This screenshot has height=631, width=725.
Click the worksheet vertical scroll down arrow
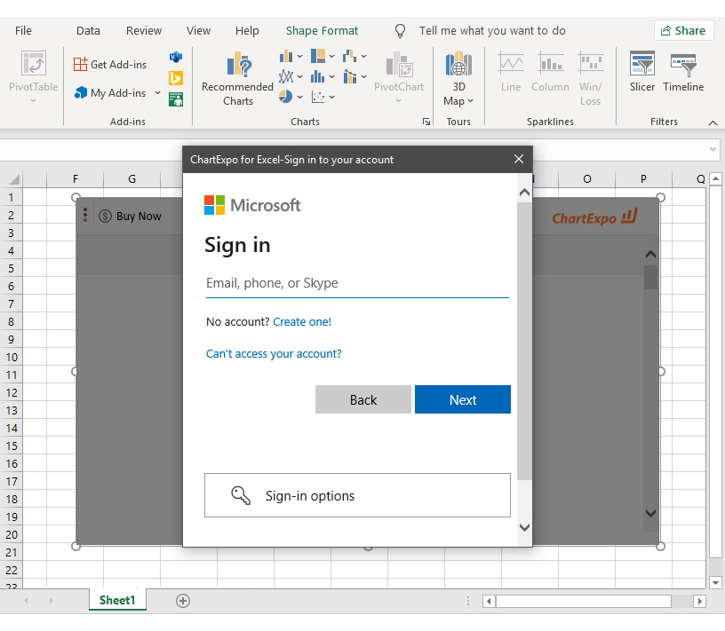coord(715,583)
